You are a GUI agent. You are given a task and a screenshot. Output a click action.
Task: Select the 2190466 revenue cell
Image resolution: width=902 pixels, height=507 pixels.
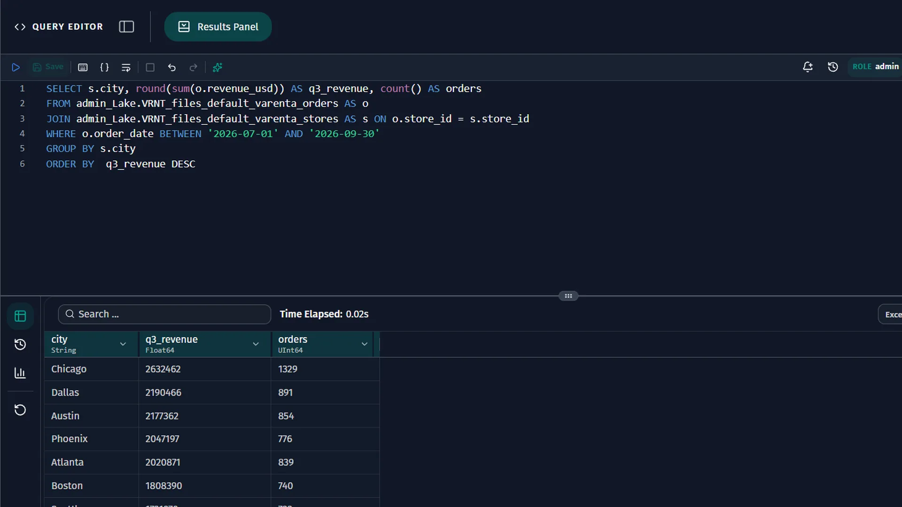click(205, 392)
